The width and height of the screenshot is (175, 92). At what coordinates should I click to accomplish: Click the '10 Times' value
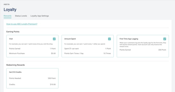coord(107,53)
